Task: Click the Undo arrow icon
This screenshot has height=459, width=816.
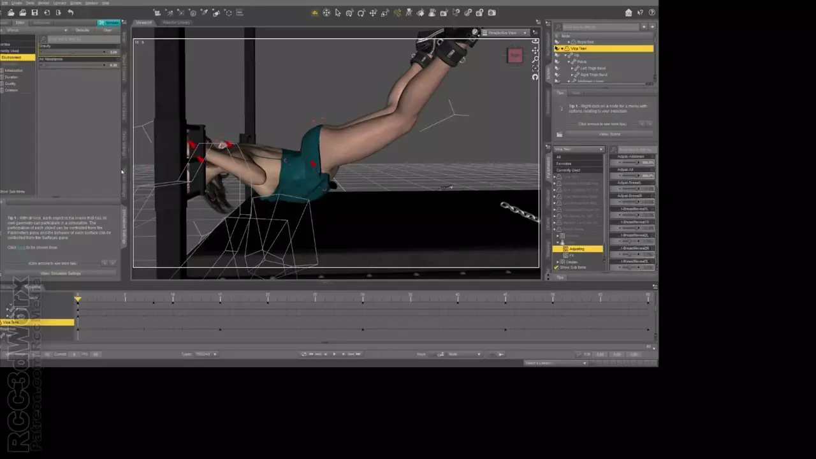Action: (x=70, y=13)
